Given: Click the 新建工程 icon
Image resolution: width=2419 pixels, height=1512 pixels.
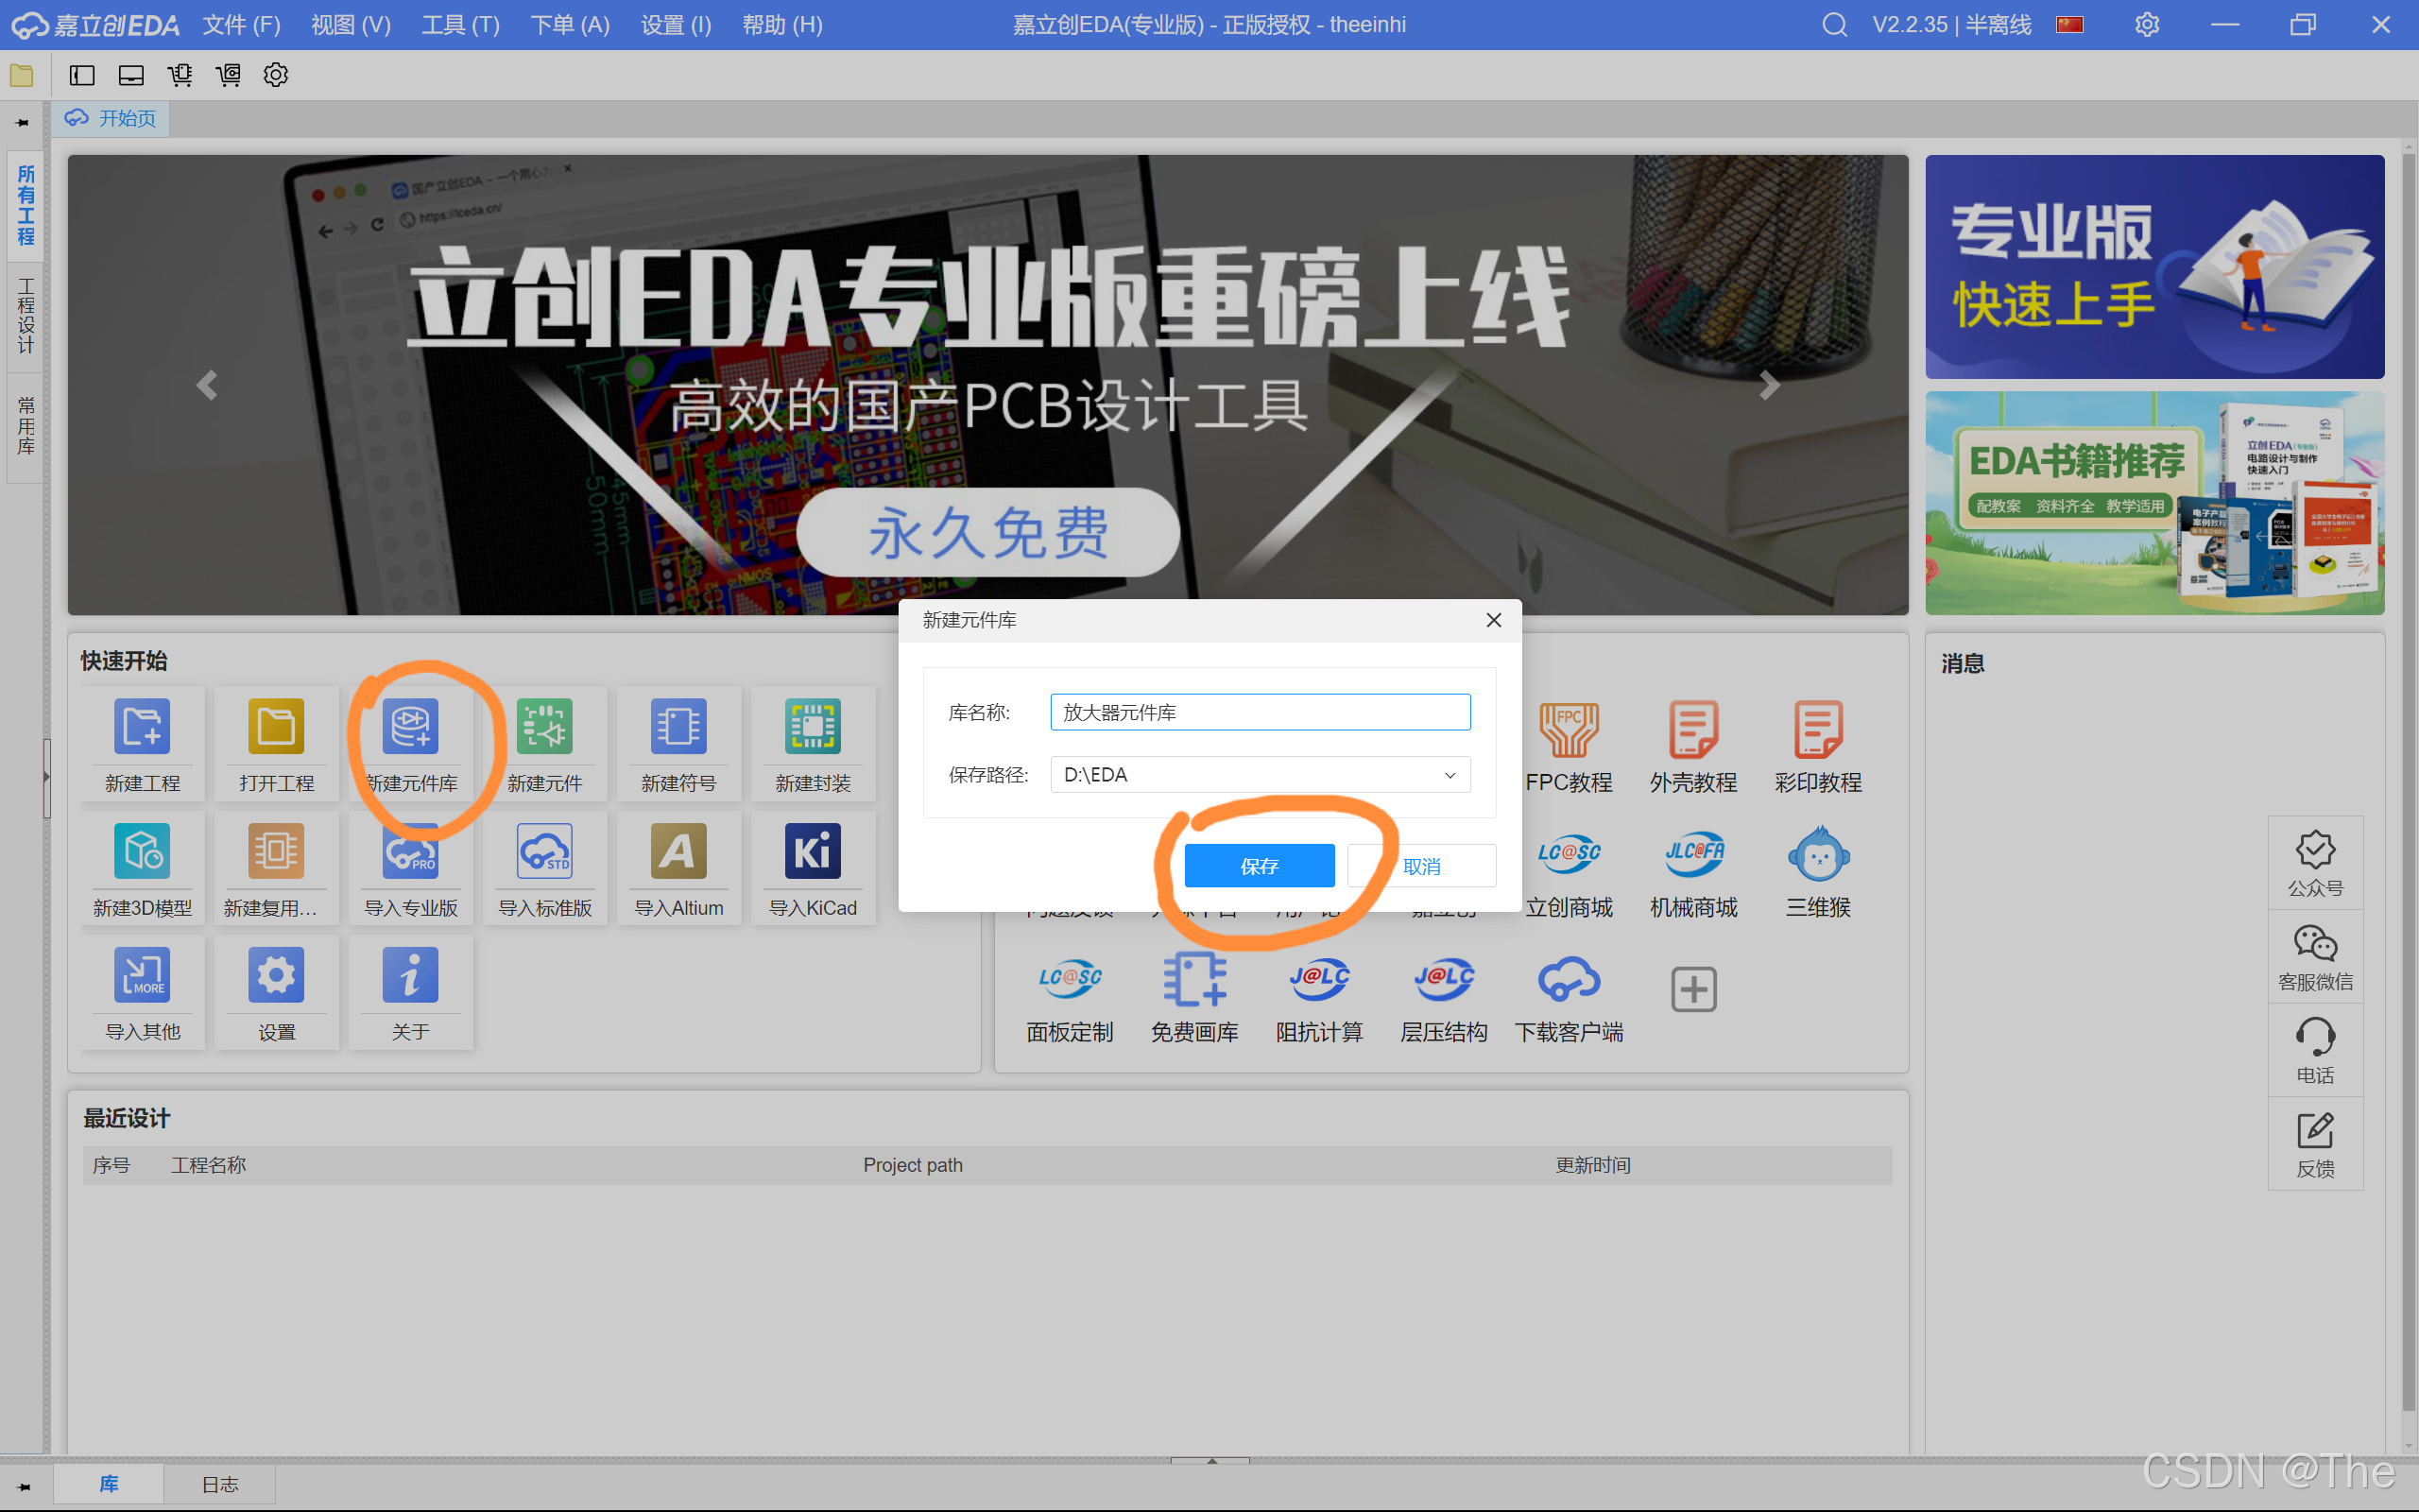Looking at the screenshot, I should click(x=142, y=726).
